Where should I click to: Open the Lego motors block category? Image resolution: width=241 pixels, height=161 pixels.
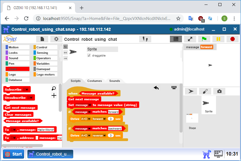click(x=45, y=74)
